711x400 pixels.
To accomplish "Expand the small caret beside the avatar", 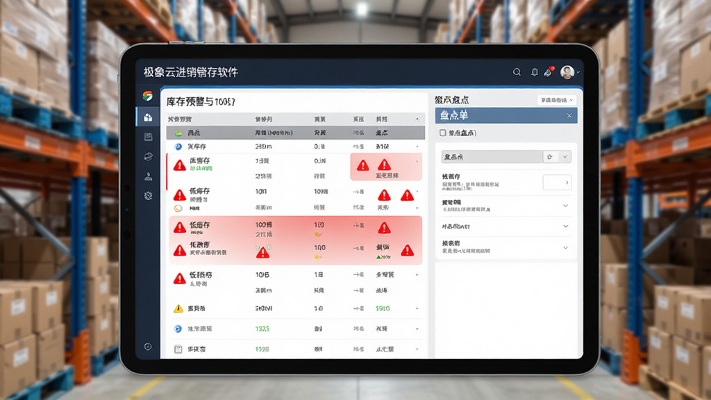I will tap(578, 72).
